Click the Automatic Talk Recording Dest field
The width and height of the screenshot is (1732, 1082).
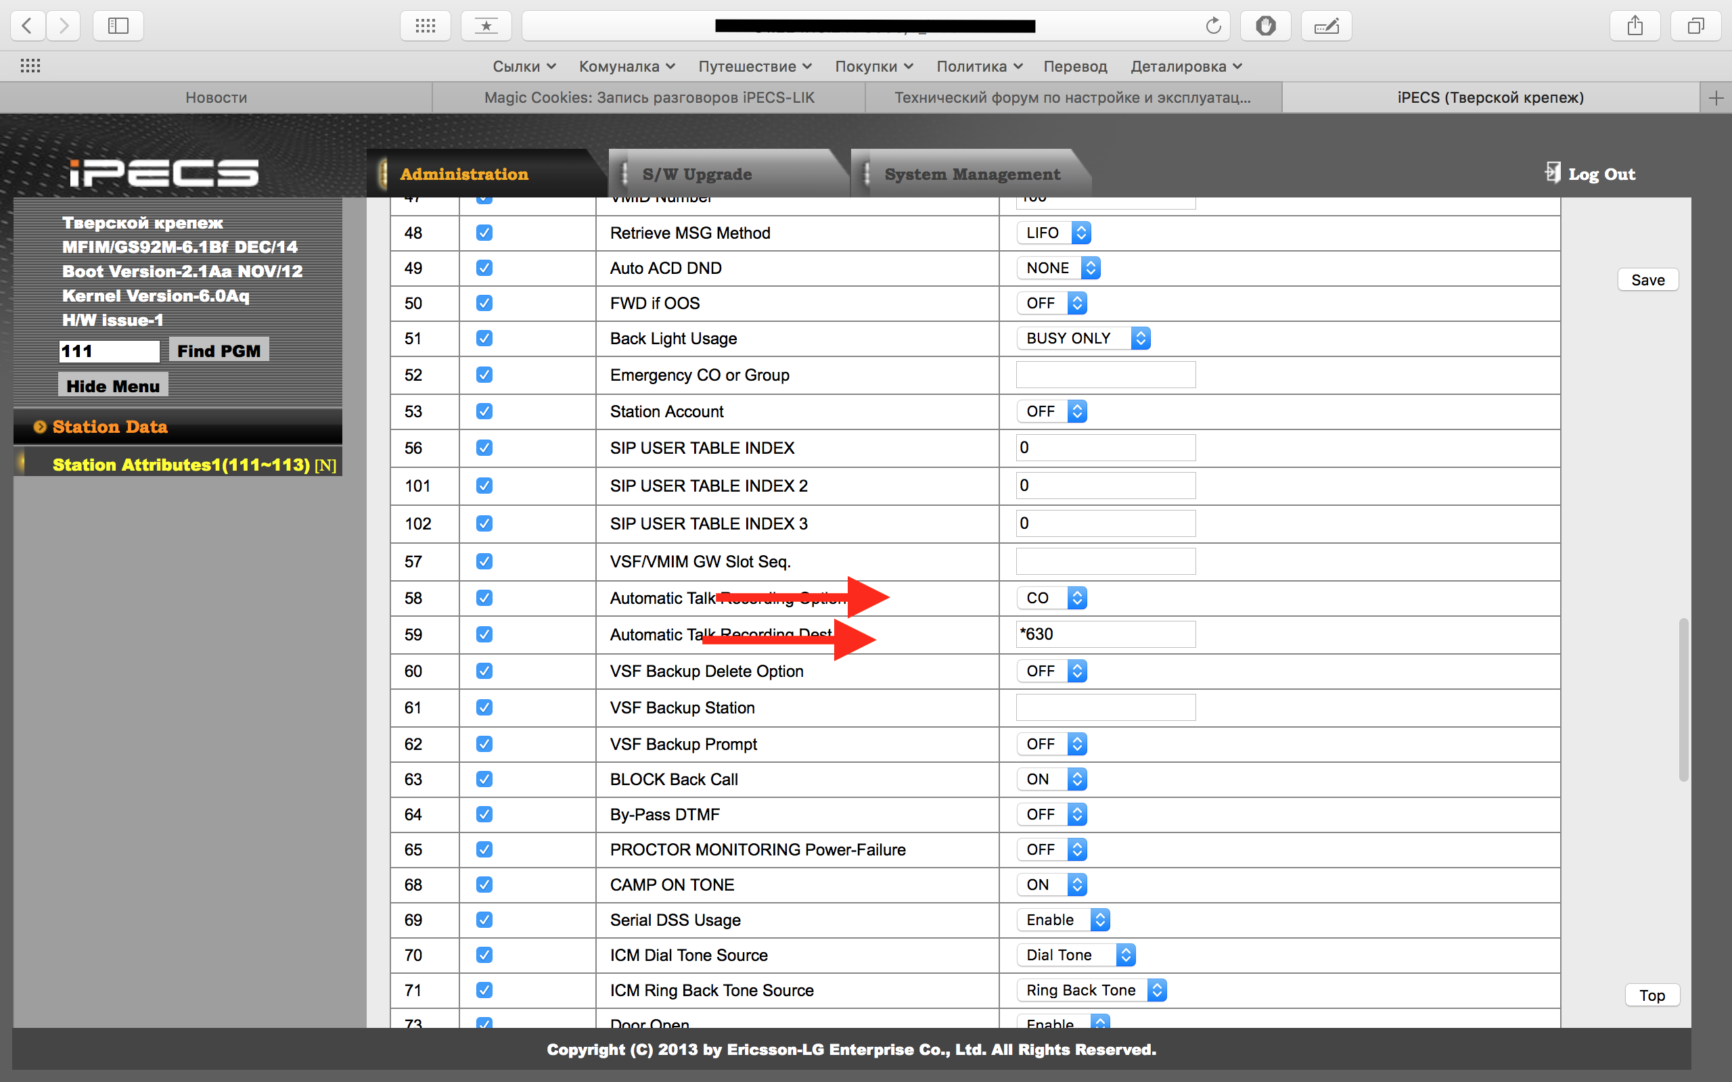point(1105,634)
